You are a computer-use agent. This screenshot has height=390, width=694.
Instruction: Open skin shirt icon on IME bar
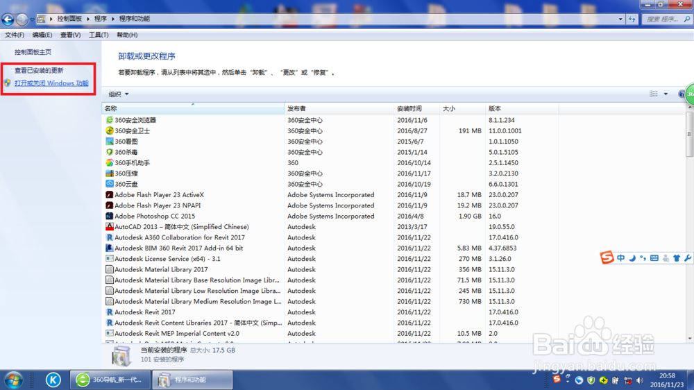pyautogui.click(x=676, y=258)
